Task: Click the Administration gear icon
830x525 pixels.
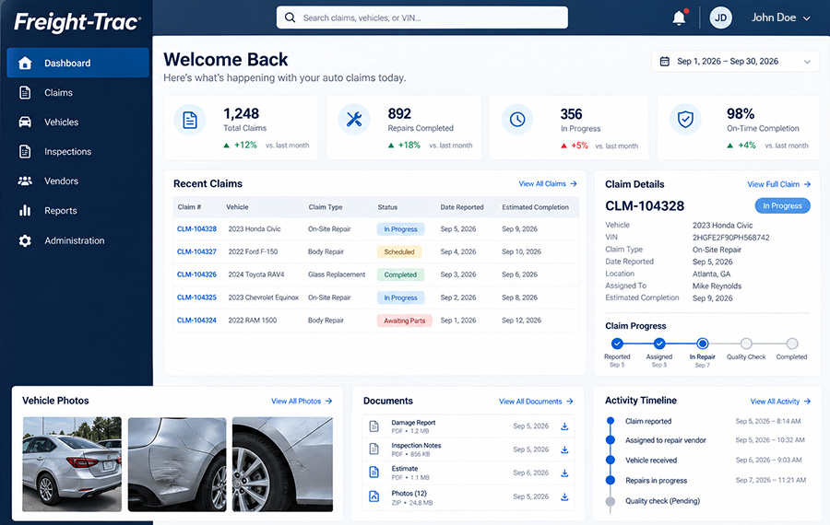Action: 25,240
